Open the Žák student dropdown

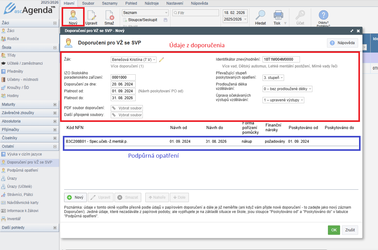(x=134, y=60)
